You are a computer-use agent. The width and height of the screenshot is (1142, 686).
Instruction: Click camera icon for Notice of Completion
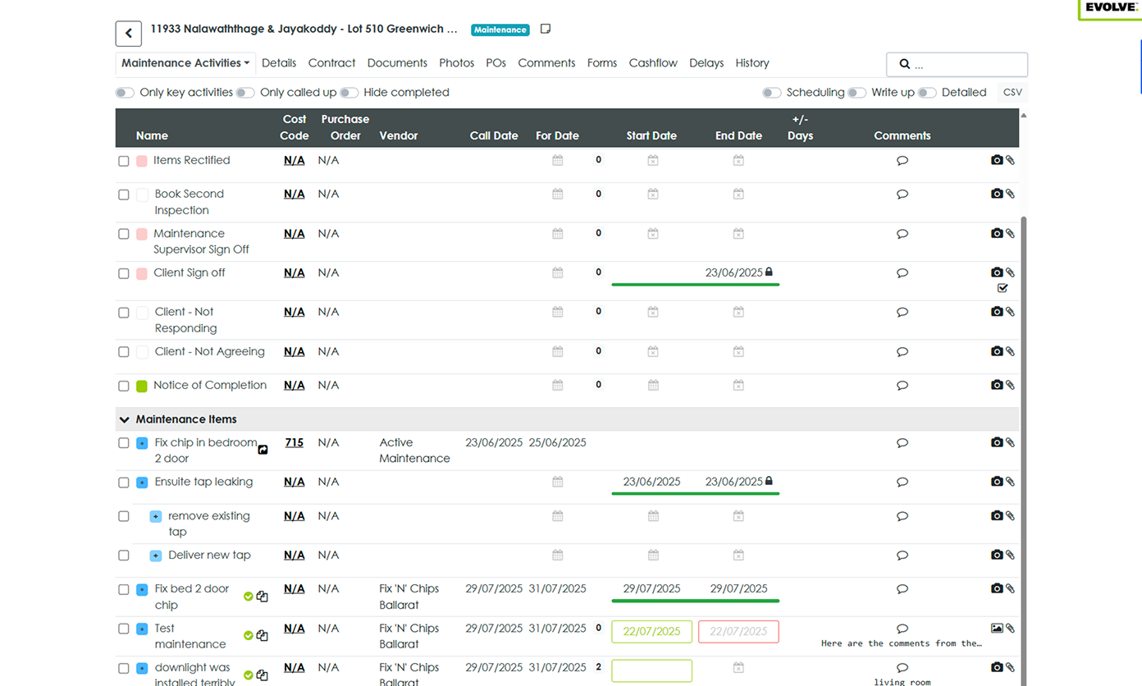tap(997, 385)
